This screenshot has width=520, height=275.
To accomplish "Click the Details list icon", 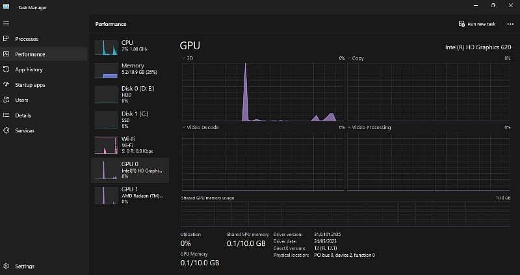I will (6, 115).
